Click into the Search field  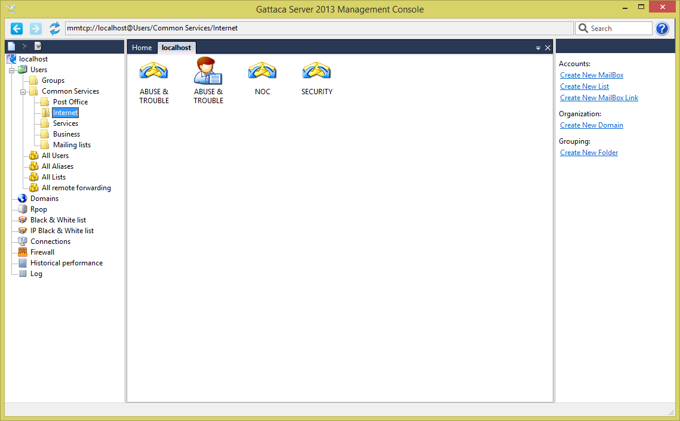tap(620, 29)
